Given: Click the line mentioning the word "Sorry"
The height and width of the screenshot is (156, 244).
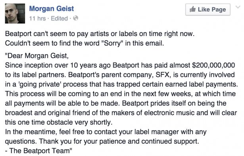Looking at the screenshot, I should tap(85, 43).
